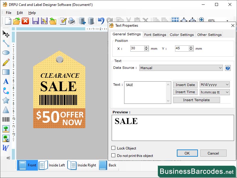
Task: Select the WordArt W tool
Action: pyautogui.click(x=6, y=148)
